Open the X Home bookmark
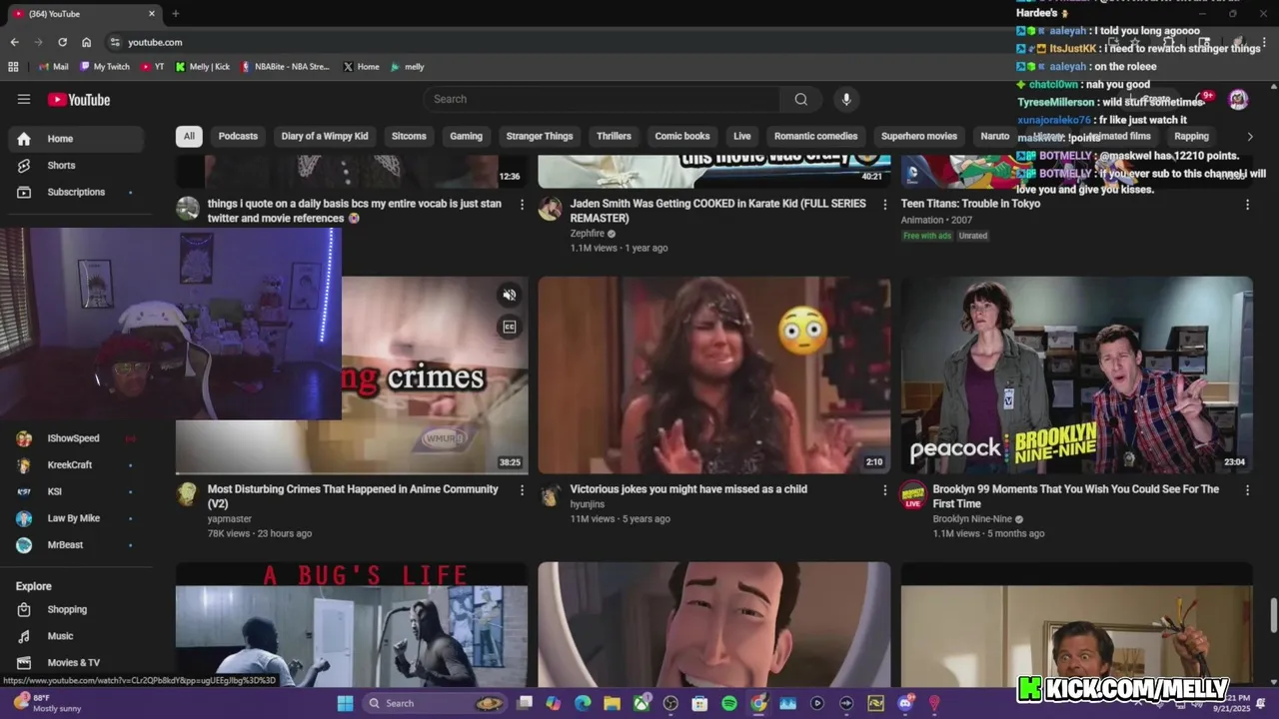1279x719 pixels. (361, 67)
